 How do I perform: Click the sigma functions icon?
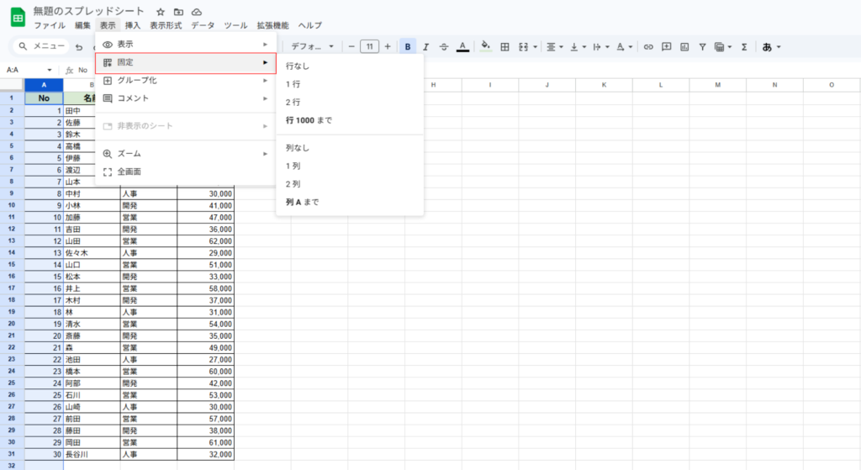[744, 47]
